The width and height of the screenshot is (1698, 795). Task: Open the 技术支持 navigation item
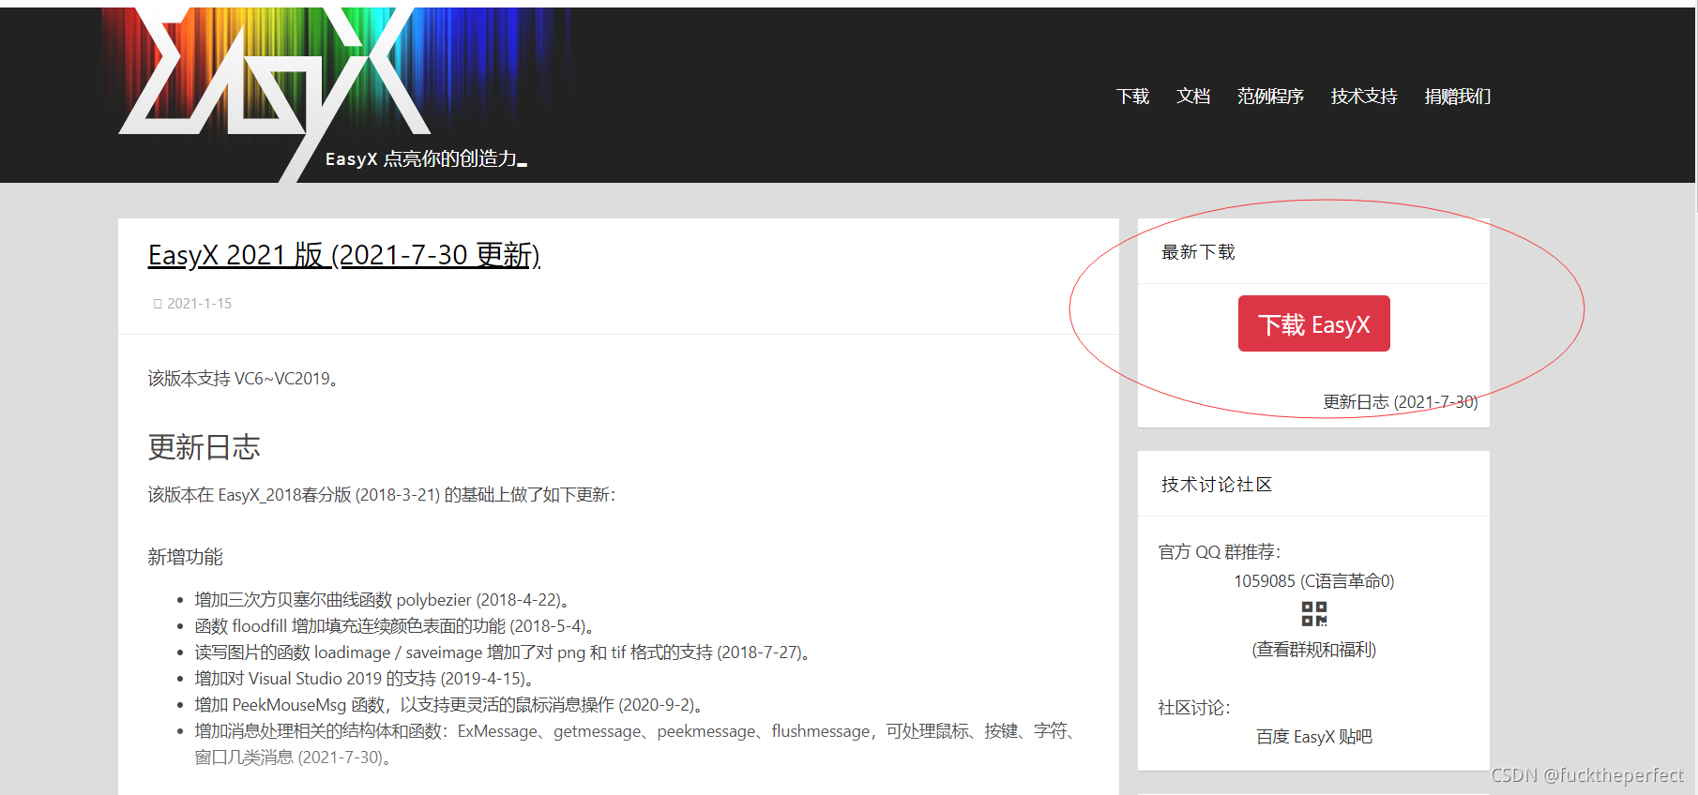(x=1364, y=97)
